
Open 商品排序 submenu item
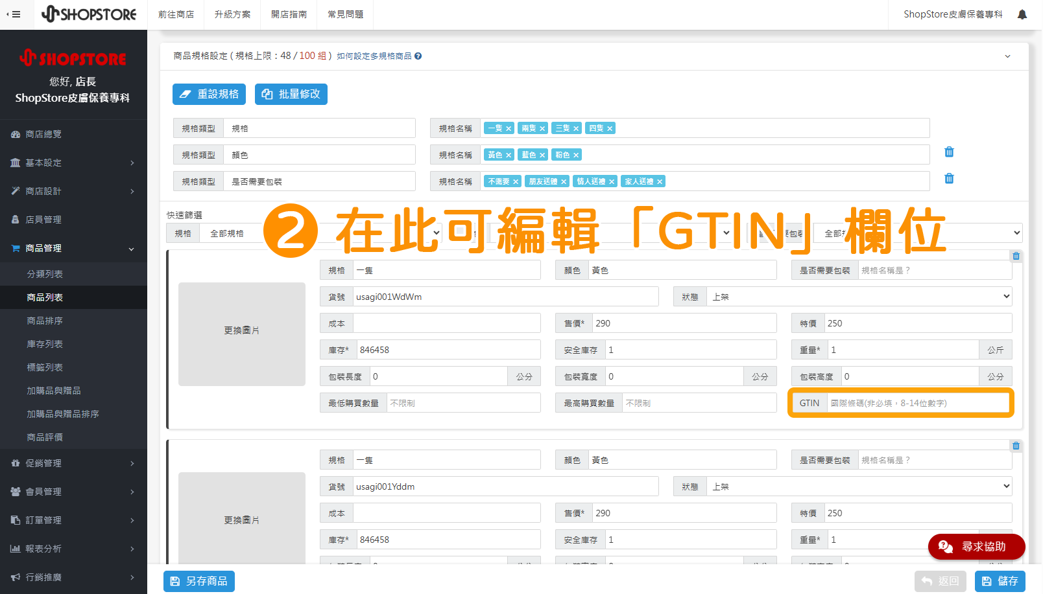[73, 321]
